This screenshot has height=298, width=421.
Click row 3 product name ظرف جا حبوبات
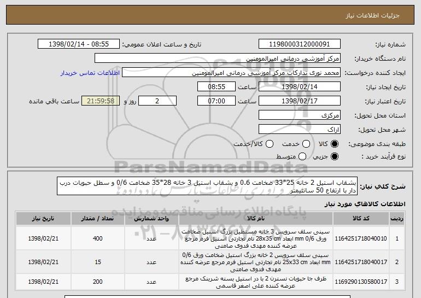[256, 282]
